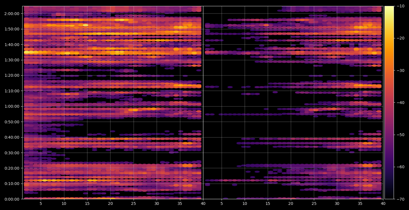Select the 0:00:00 y-axis tick label
Viewport: 409px width, 210px height.
[12, 199]
